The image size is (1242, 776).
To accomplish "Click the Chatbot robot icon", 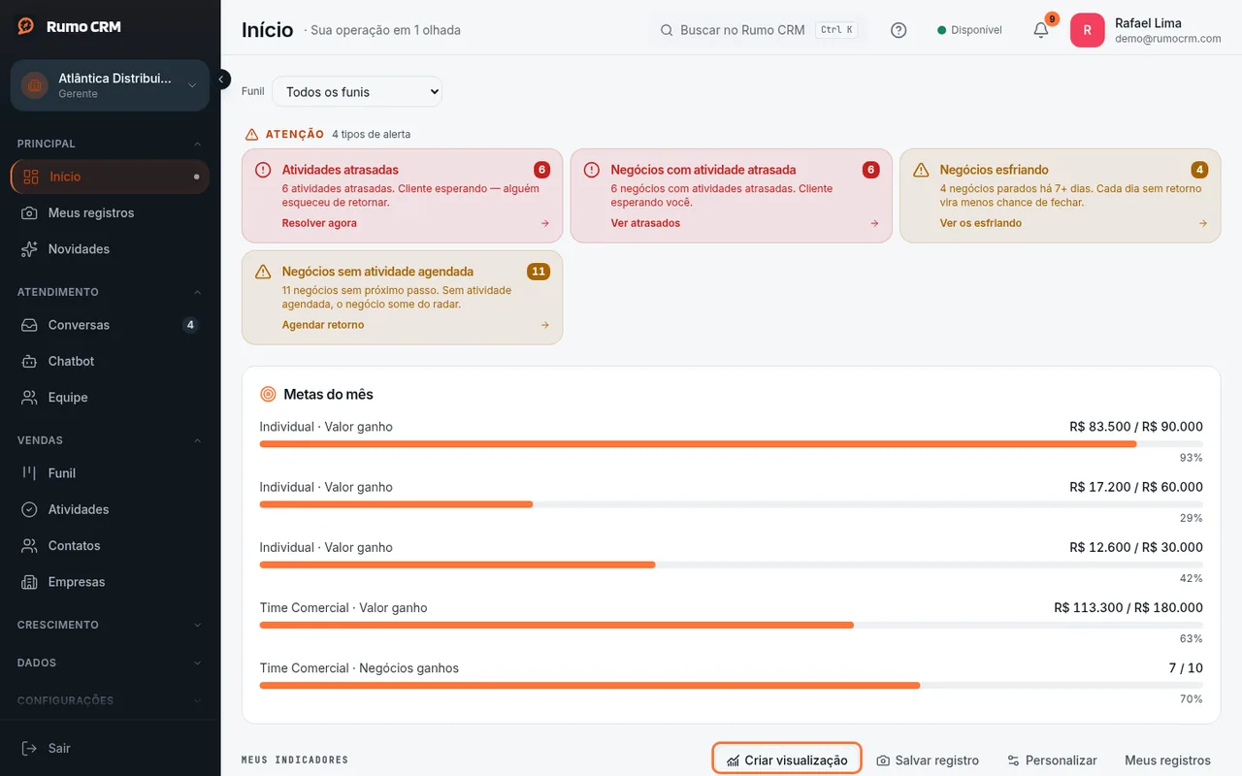I will [x=30, y=361].
